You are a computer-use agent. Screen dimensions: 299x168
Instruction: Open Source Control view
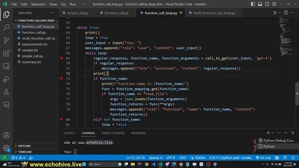pyautogui.click(x=6, y=40)
